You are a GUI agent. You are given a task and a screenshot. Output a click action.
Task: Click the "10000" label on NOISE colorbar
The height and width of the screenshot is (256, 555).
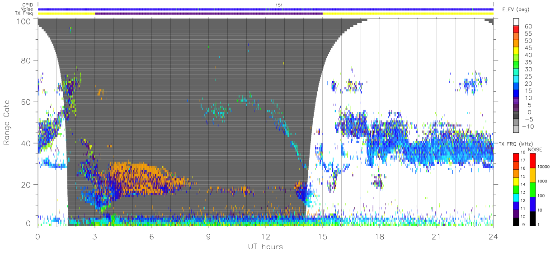click(544, 167)
